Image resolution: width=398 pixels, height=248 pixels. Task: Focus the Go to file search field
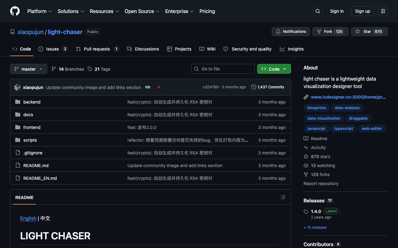(223, 69)
